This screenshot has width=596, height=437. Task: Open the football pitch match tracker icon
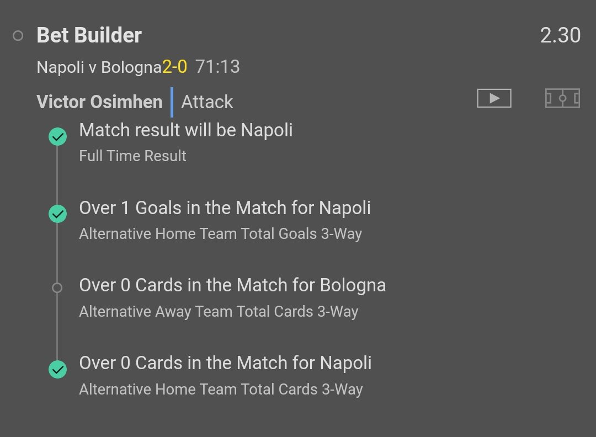tap(562, 98)
